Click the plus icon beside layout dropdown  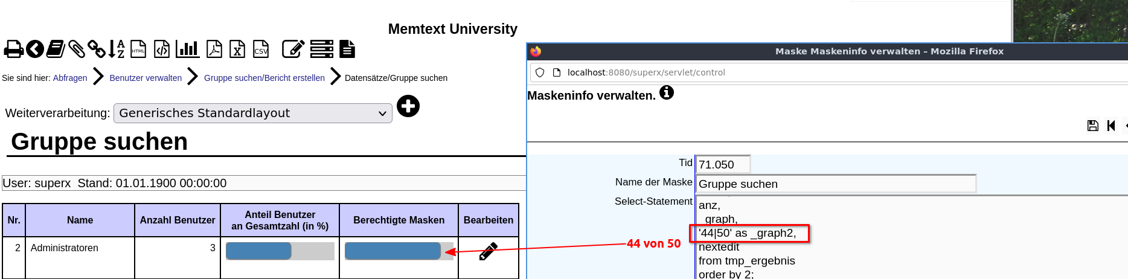click(408, 106)
